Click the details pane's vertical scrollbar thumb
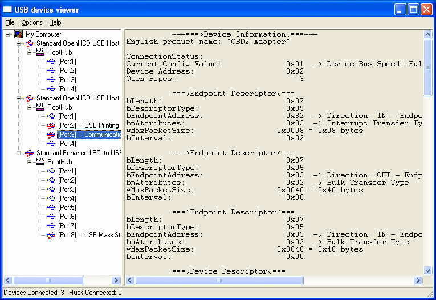This screenshot has height=300, width=436. 427,68
